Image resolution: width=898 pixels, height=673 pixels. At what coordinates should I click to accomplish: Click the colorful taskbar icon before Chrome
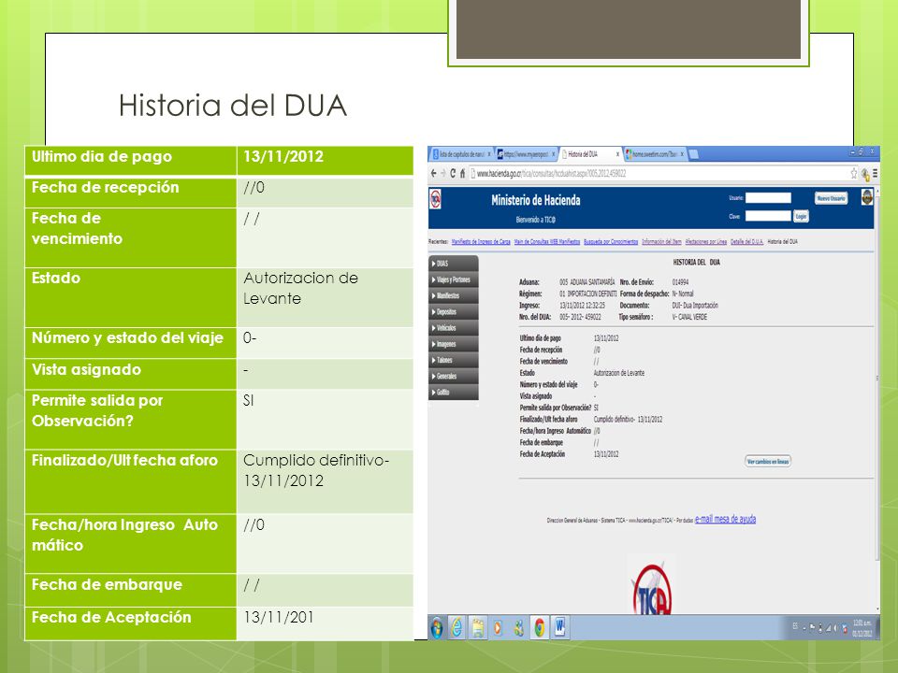coord(518,628)
